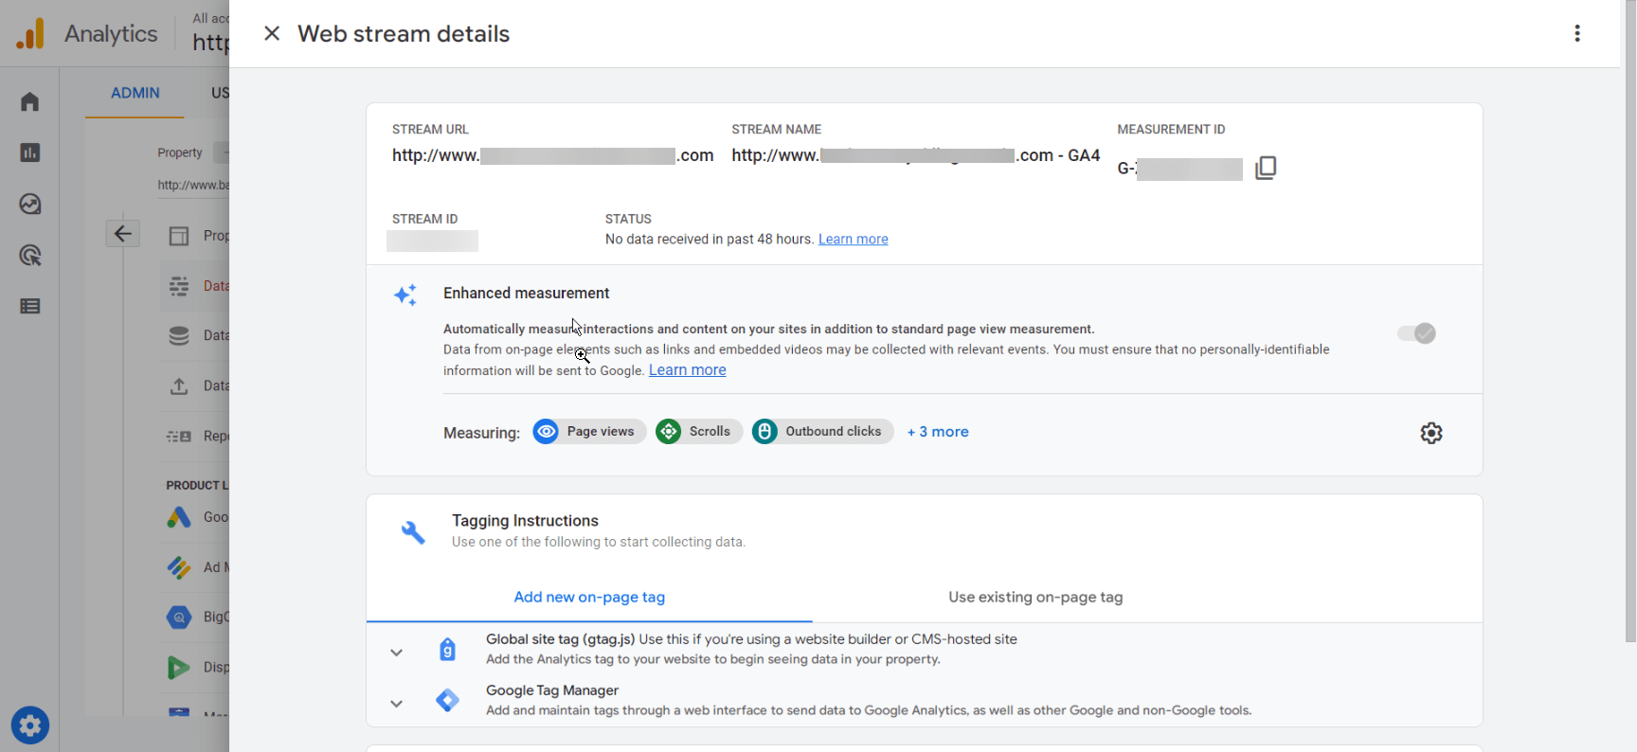The width and height of the screenshot is (1637, 752).
Task: Open Learn more link under Enhanced measurement
Action: coord(687,370)
